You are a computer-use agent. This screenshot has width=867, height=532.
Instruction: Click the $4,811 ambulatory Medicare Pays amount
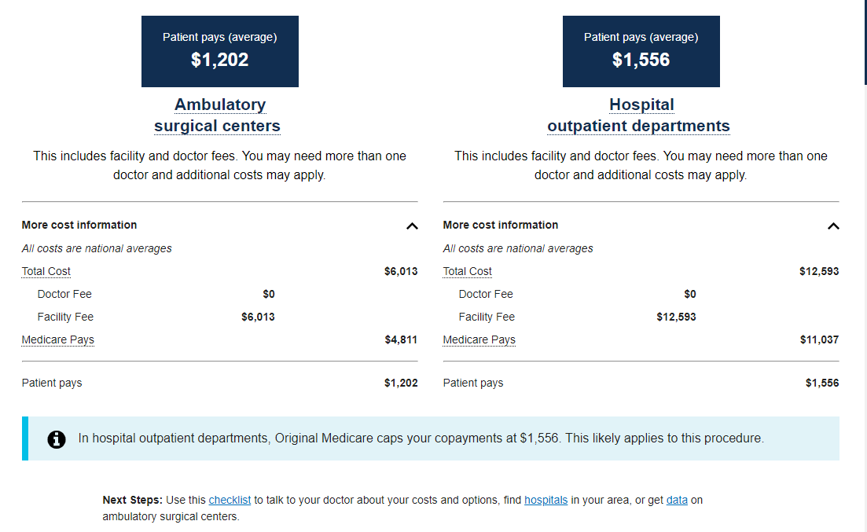pos(400,339)
